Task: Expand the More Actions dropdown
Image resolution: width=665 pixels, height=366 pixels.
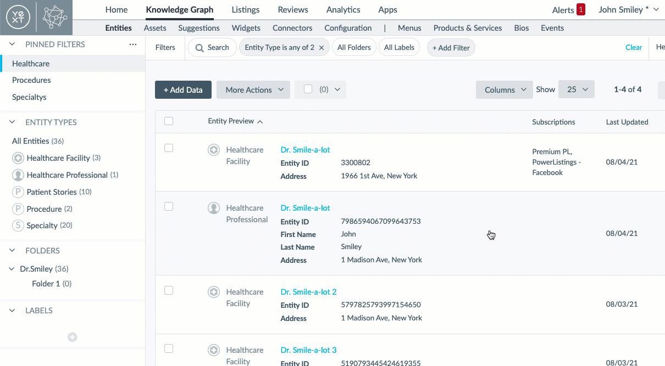Action: click(253, 89)
